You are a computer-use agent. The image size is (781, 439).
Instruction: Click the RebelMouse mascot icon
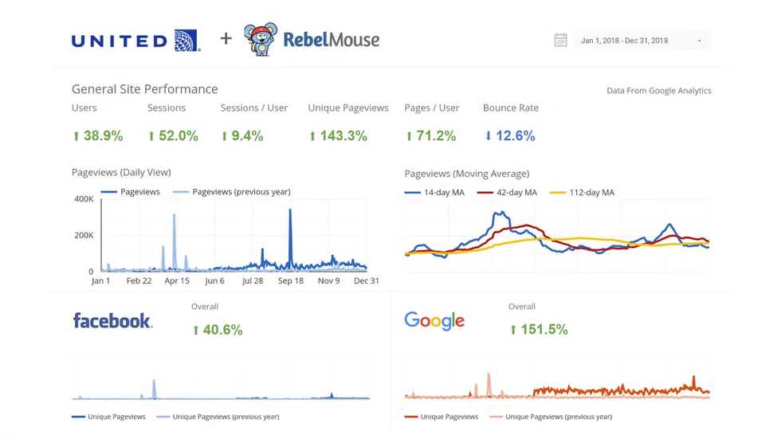click(x=261, y=40)
